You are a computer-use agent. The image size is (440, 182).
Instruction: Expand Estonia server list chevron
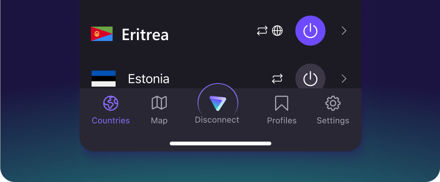[344, 79]
